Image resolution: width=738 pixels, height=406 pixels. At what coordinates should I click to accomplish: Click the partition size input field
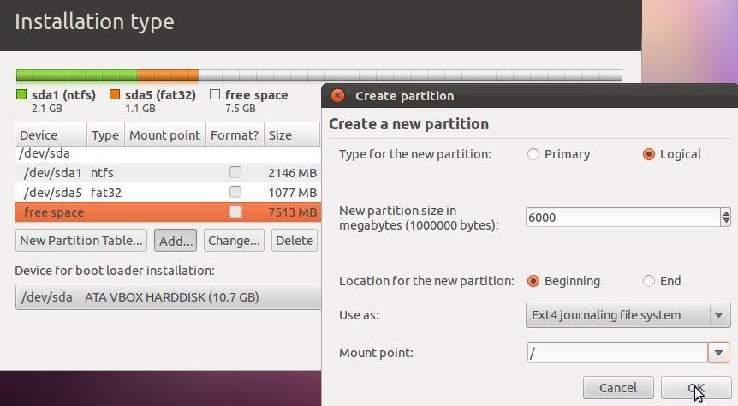click(x=622, y=217)
